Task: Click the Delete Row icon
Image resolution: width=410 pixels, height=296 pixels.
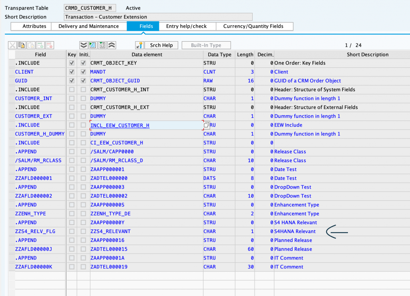Action: coord(49,45)
